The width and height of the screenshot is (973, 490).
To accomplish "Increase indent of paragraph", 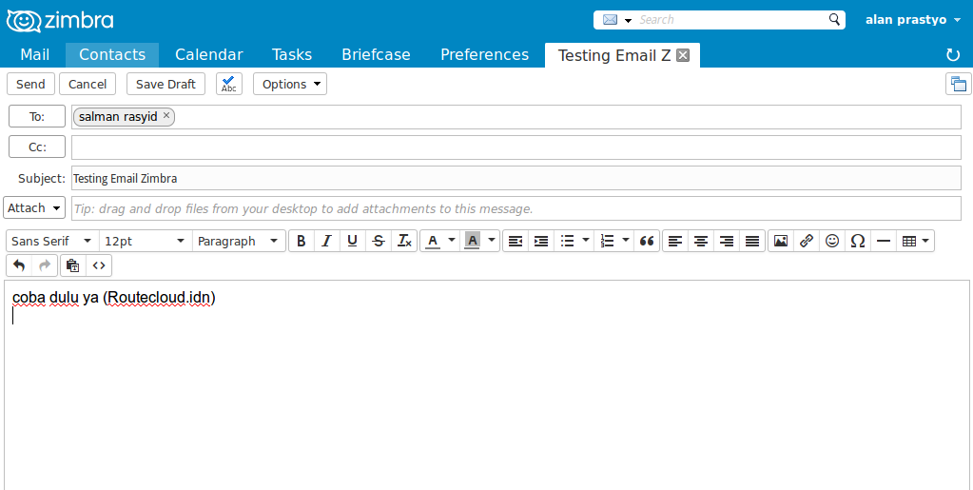I will coord(541,241).
